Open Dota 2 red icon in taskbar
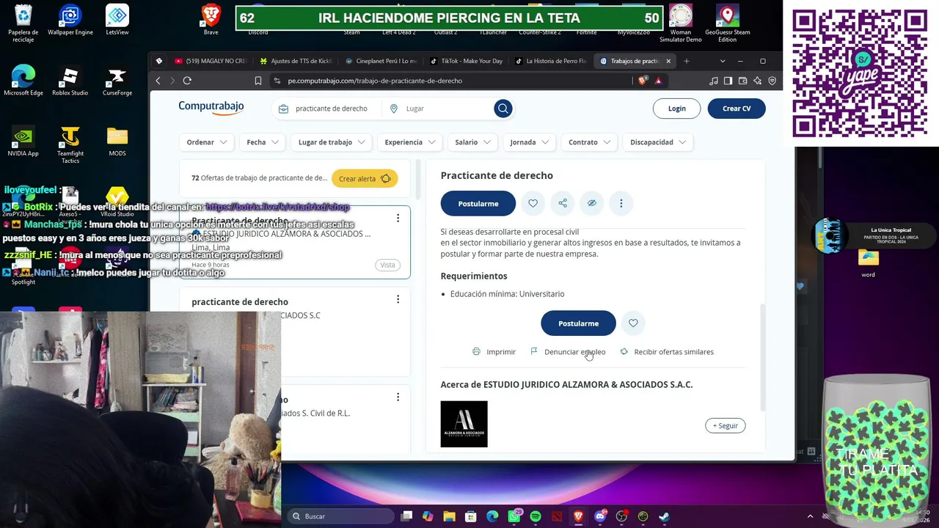This screenshot has width=939, height=528. (x=557, y=516)
